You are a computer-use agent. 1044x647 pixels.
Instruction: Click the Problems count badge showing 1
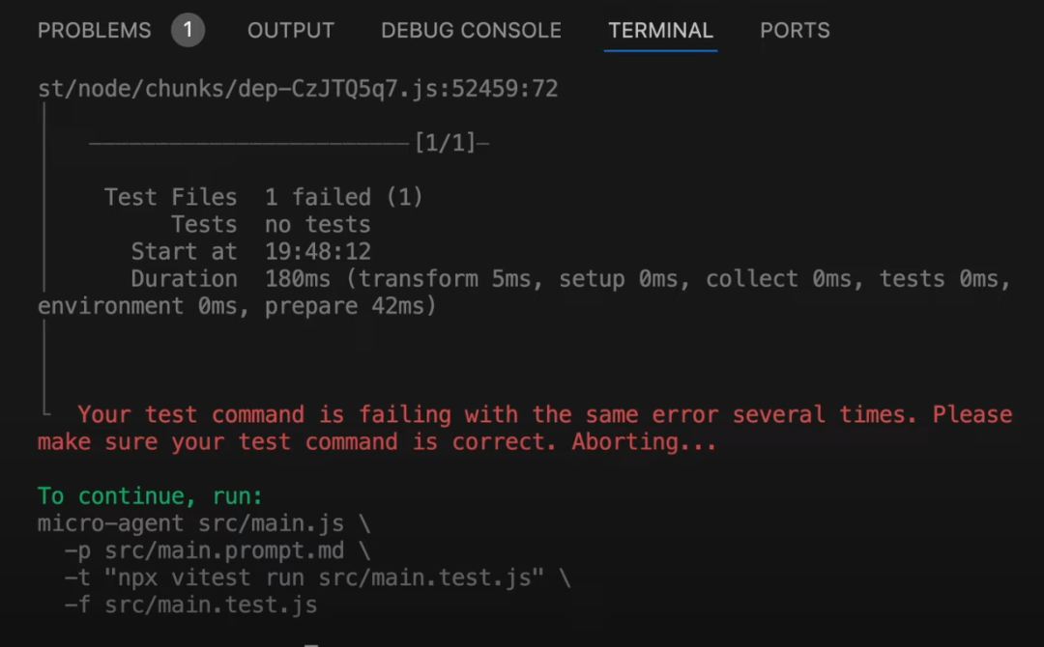coord(188,31)
